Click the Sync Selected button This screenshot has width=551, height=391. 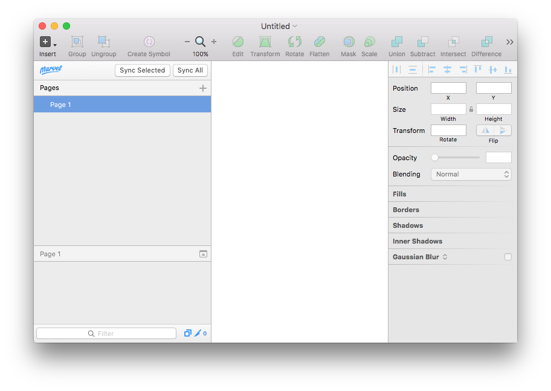tap(143, 70)
